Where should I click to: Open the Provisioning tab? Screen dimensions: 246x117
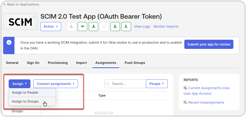pos(58,63)
